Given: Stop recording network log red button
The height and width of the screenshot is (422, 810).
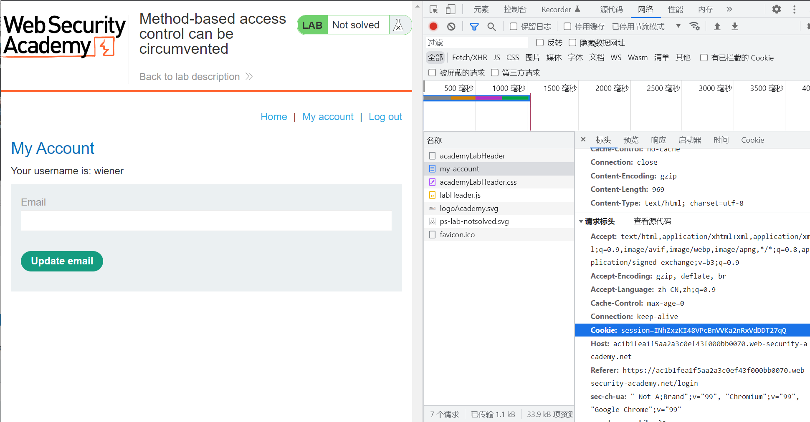Looking at the screenshot, I should pyautogui.click(x=433, y=26).
